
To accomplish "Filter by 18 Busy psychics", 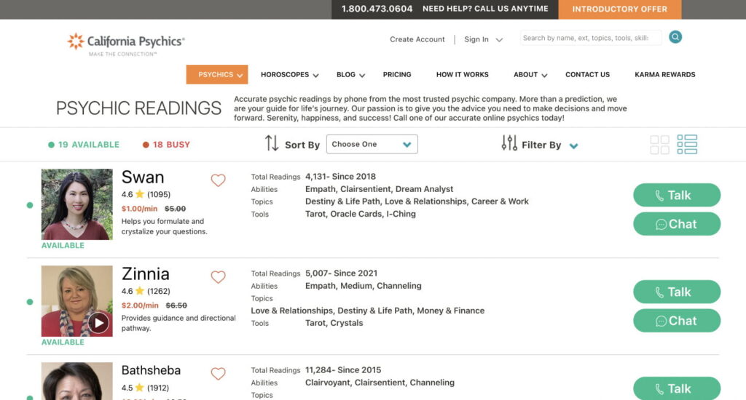I will click(x=166, y=145).
